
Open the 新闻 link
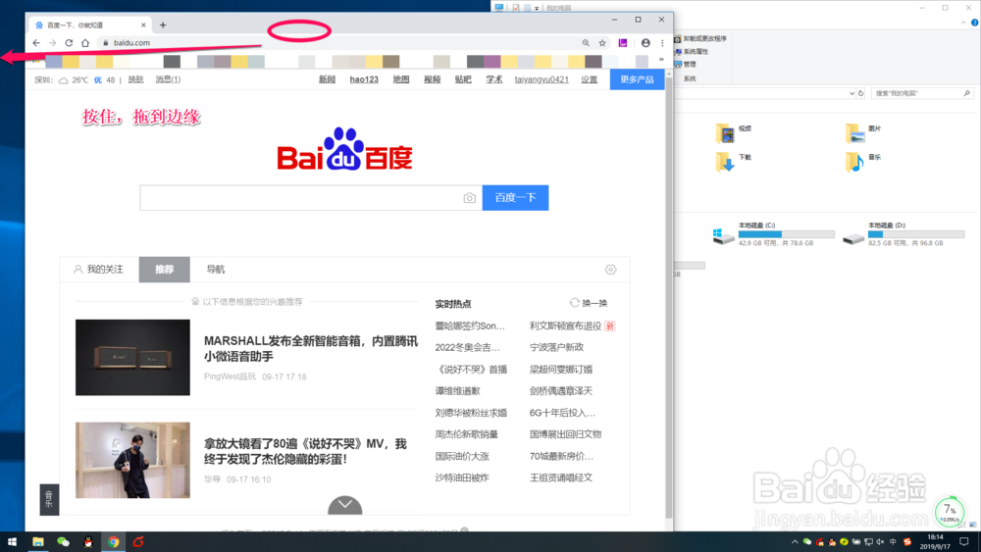[x=328, y=79]
